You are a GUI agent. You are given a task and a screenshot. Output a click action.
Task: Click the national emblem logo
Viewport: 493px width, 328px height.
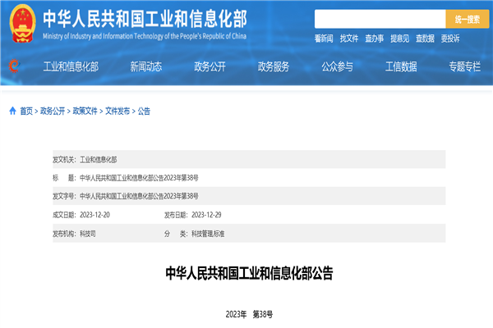pos(20,23)
